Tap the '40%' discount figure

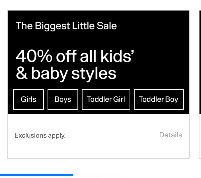tap(34, 56)
